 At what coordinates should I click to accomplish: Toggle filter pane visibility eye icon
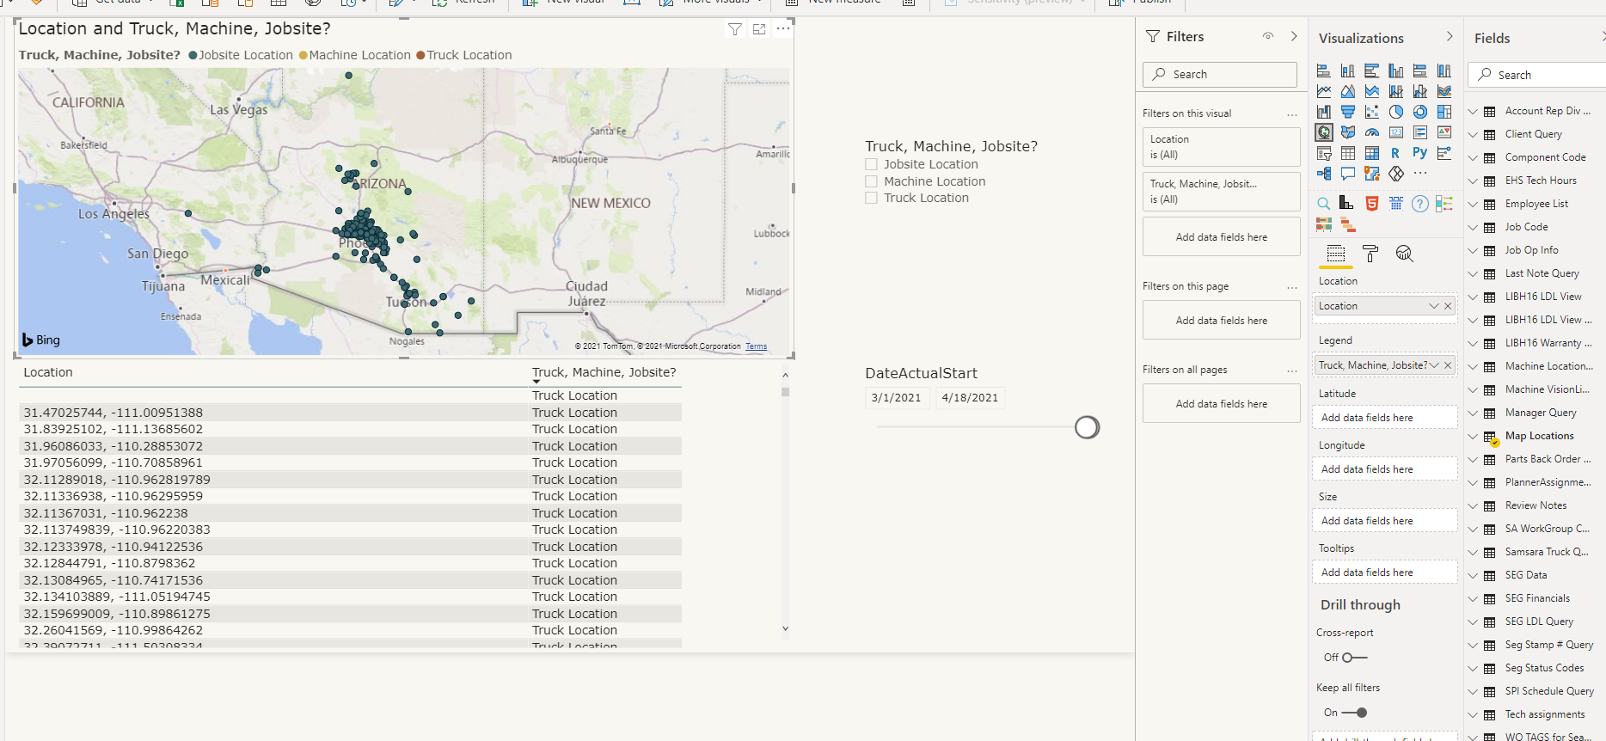[1267, 36]
